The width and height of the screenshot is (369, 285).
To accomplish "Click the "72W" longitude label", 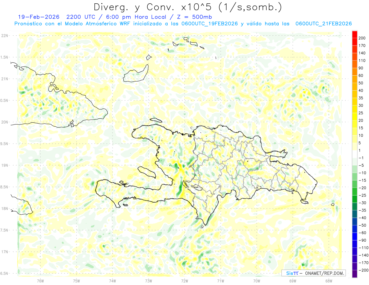I will click(x=184, y=280).
